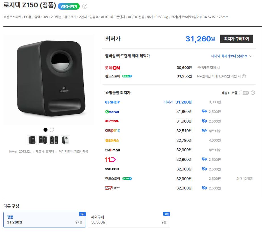
Task: Select the white speaker thumbnail
Action: pyautogui.click(x=65, y=140)
